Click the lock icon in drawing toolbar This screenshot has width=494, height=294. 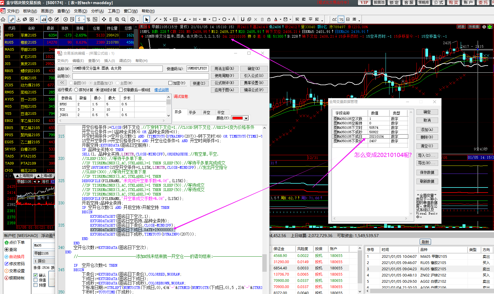click(269, 20)
